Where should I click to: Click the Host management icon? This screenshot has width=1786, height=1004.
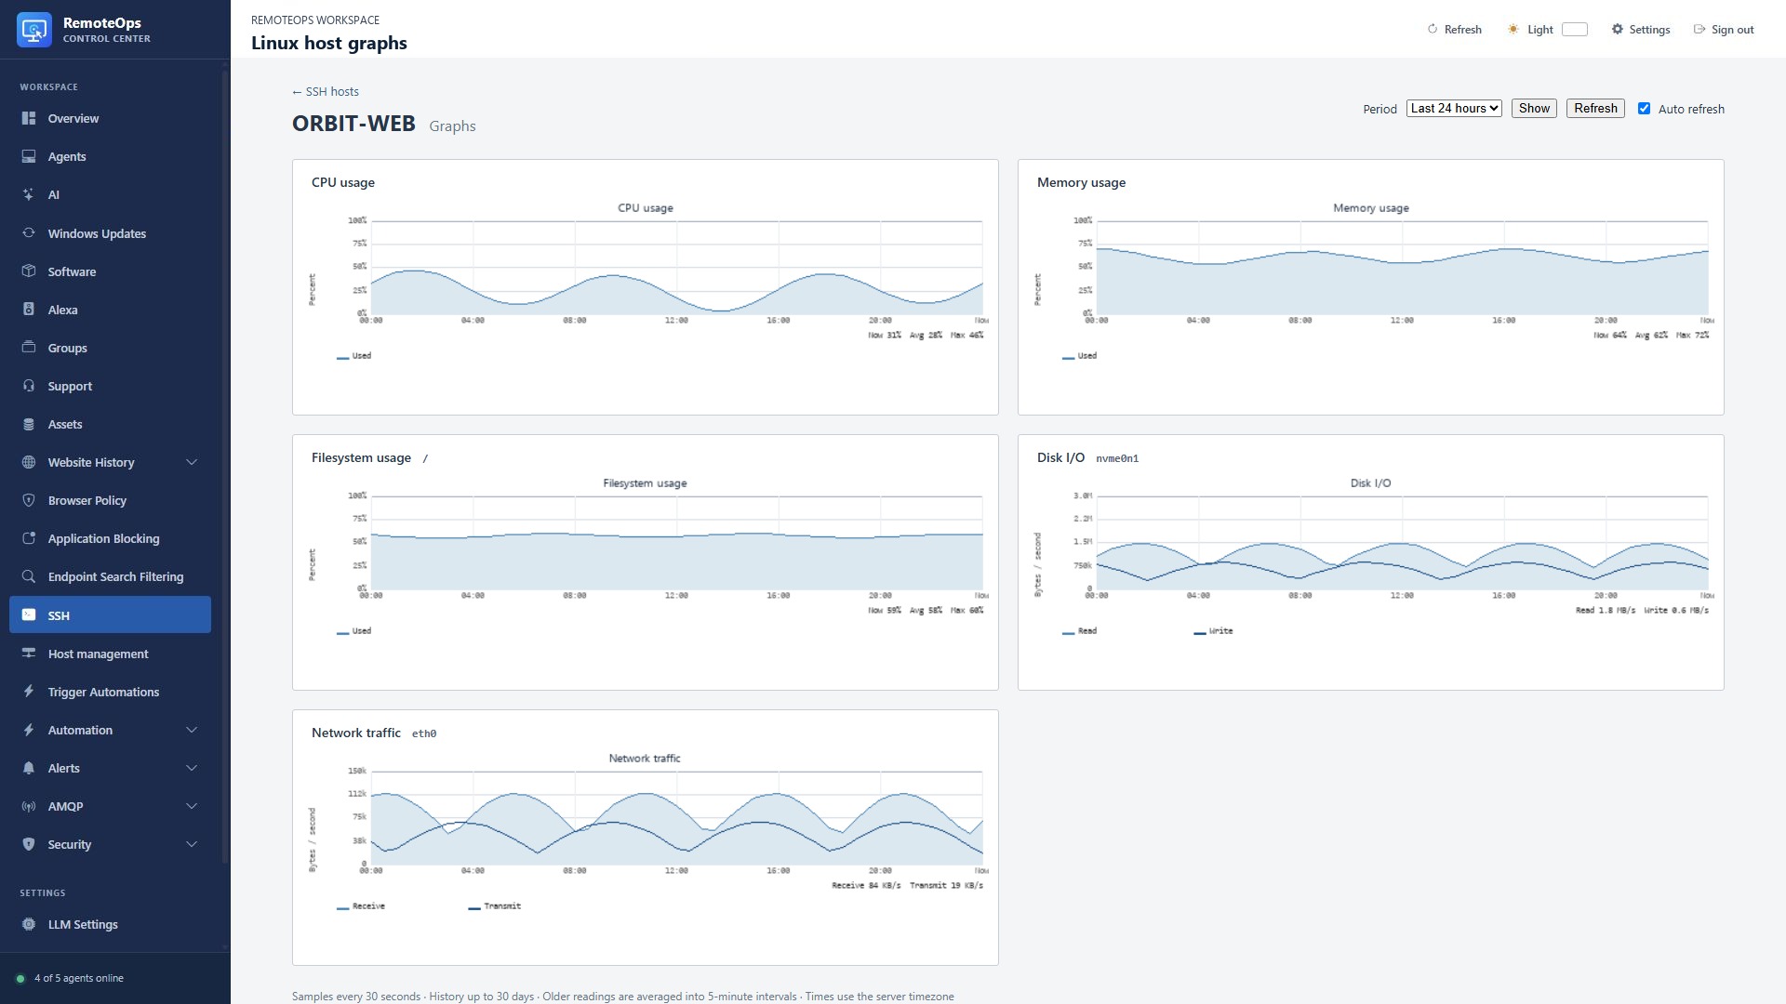coord(29,654)
